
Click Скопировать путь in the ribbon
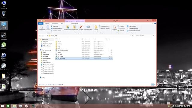point(57,28)
